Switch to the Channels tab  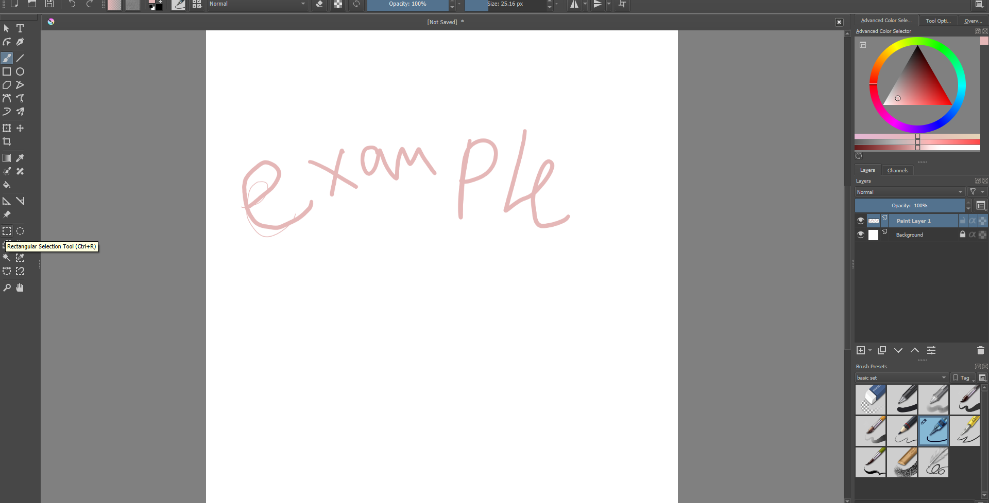(898, 170)
